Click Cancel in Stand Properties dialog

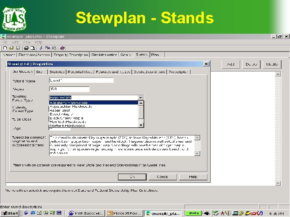tap(163, 177)
